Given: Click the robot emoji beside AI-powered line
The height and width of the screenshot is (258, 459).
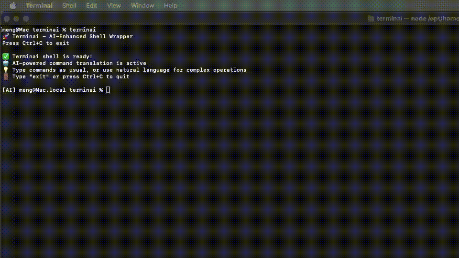Looking at the screenshot, I should (x=6, y=63).
